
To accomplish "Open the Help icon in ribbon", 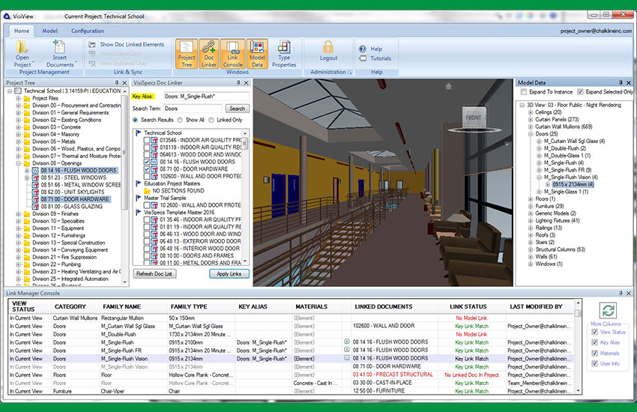I will point(362,49).
